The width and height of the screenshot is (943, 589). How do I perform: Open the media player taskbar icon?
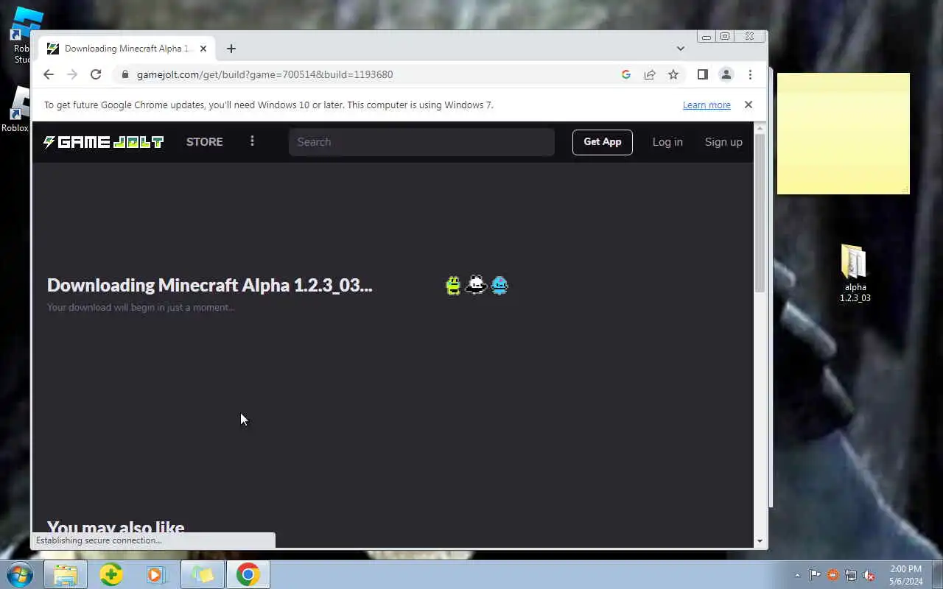[156, 574]
